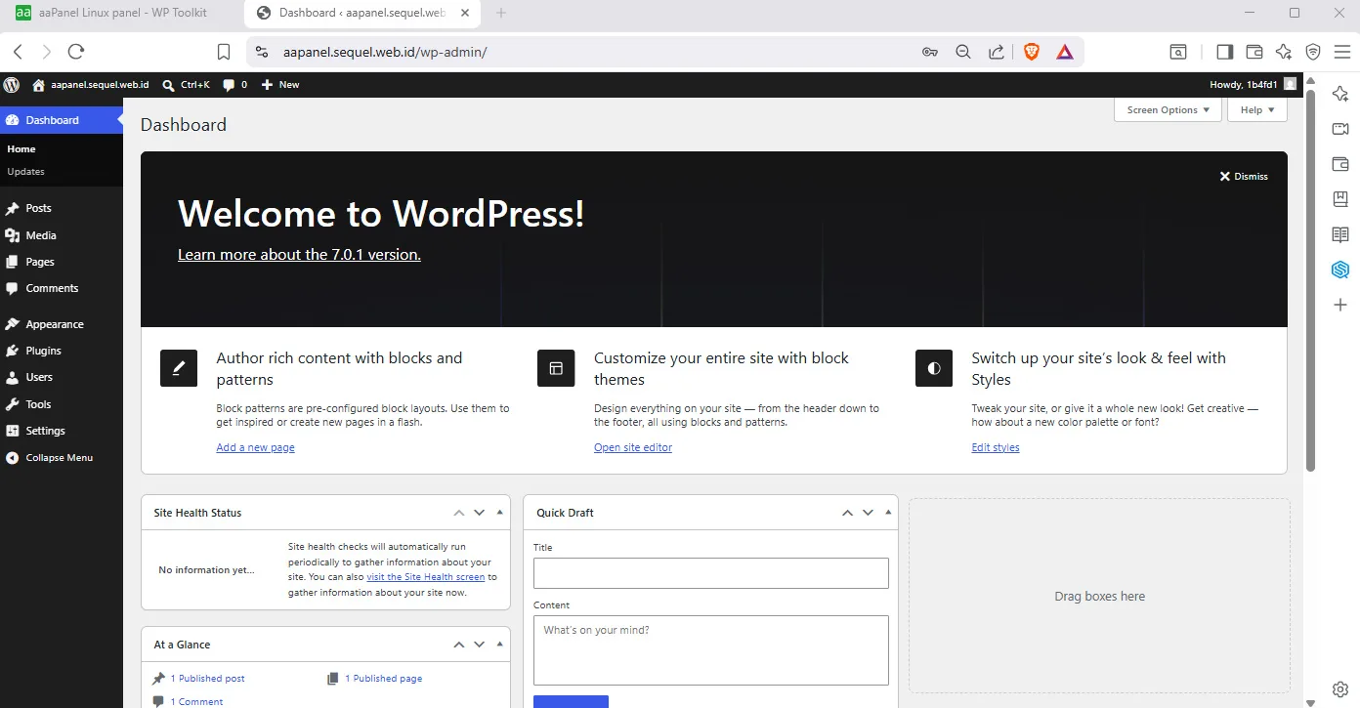
Task: Reload the current page
Action: pyautogui.click(x=76, y=52)
